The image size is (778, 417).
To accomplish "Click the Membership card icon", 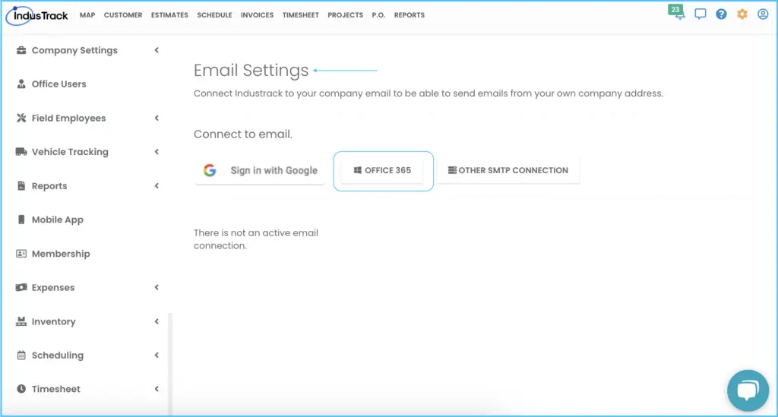I will point(21,254).
